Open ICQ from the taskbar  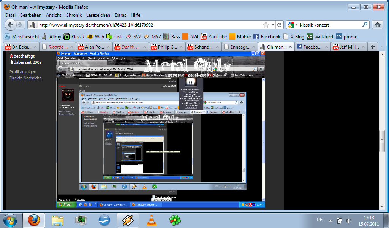(175, 220)
